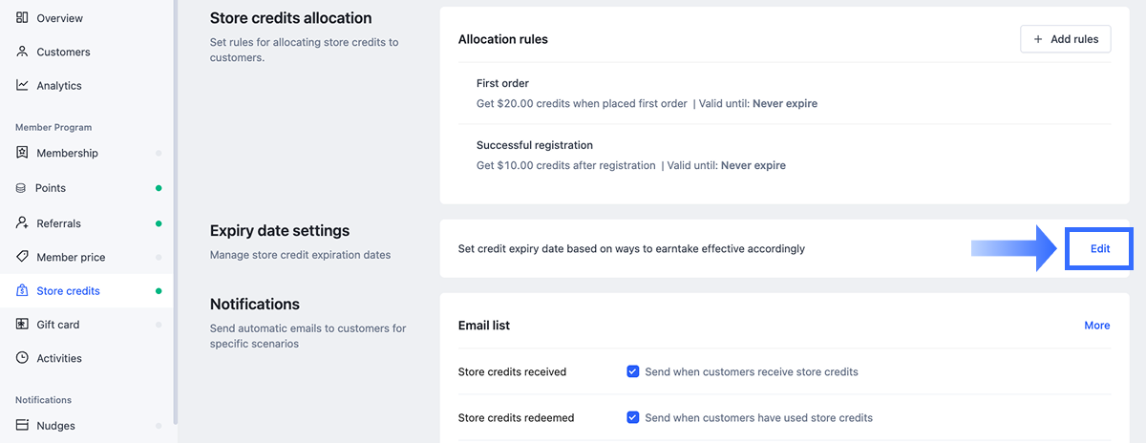Click the Gift card icon
This screenshot has width=1146, height=443.
coord(22,325)
